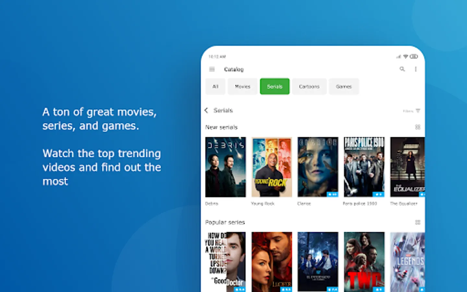This screenshot has width=467, height=292.
Task: Open the Clarice series poster
Action: tap(318, 167)
